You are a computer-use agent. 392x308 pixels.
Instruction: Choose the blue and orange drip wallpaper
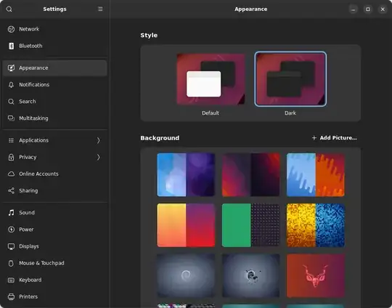316,175
